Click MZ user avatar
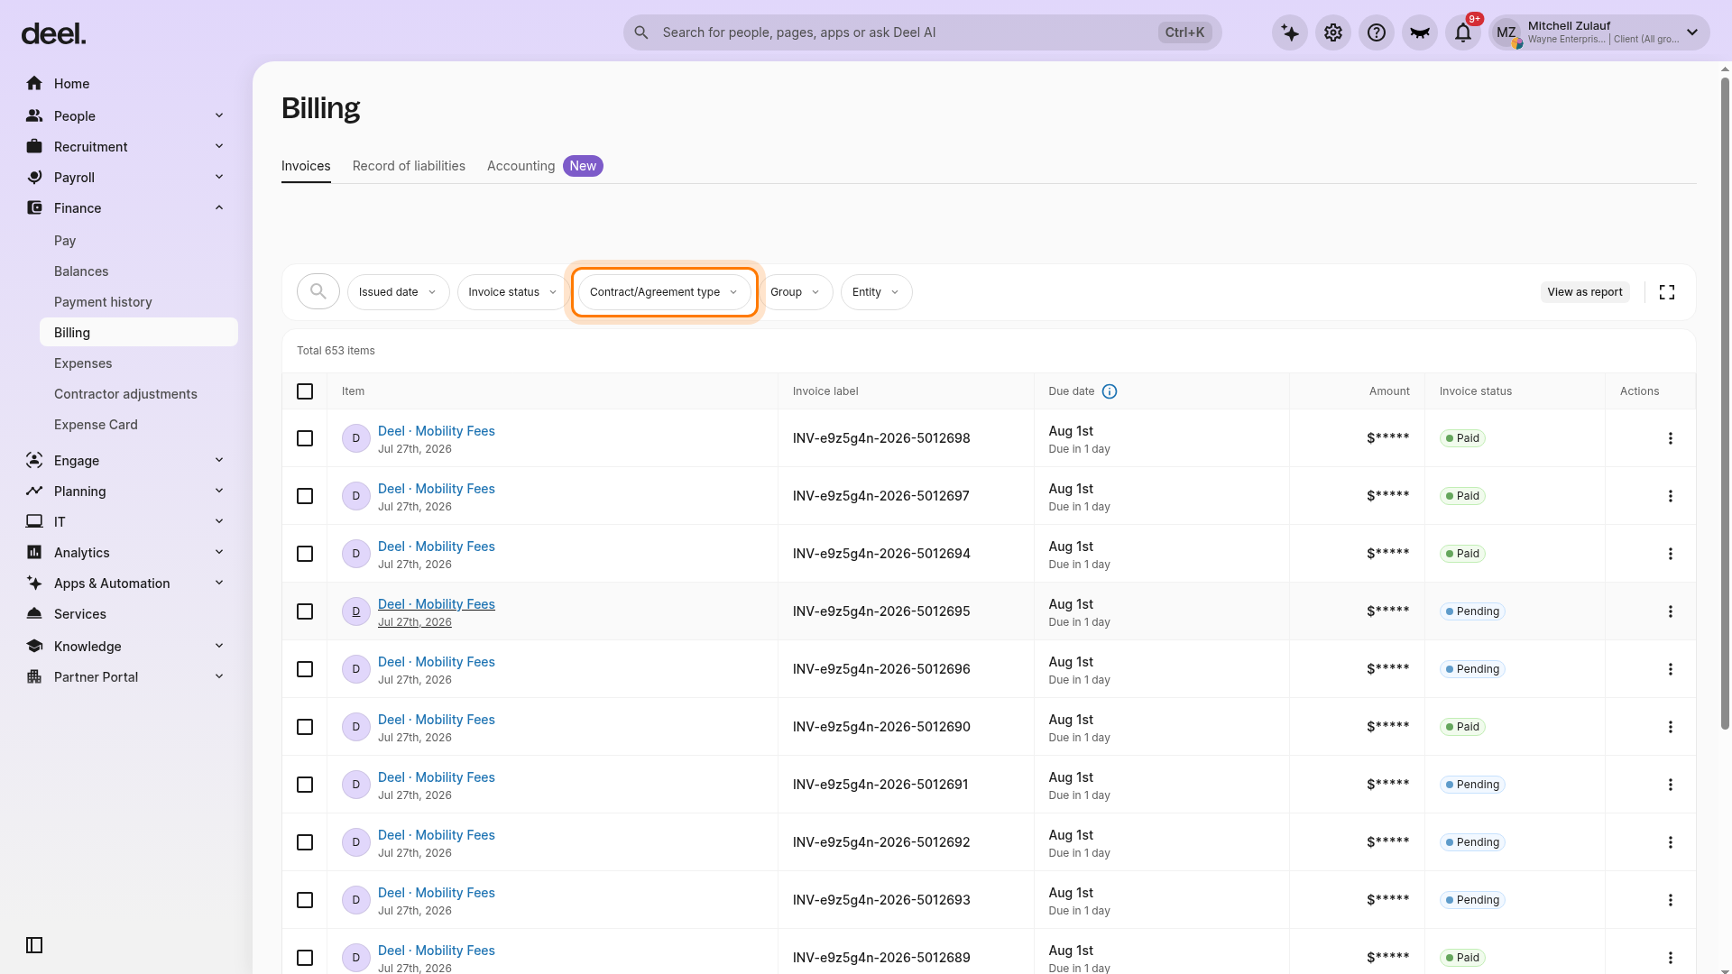The height and width of the screenshot is (974, 1732). [x=1506, y=33]
